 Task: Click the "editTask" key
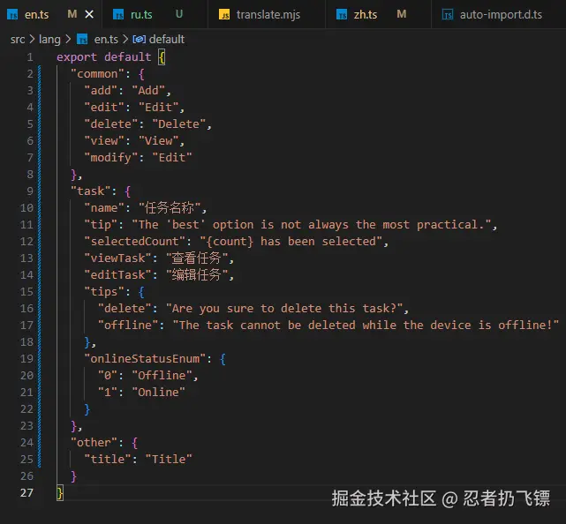(x=117, y=275)
